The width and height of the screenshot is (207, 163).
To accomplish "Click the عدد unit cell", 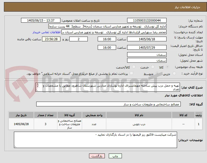I will 94,124.
